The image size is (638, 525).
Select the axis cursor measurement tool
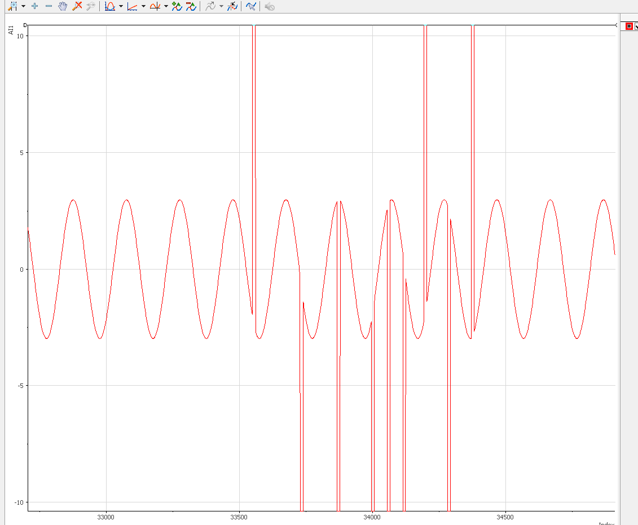click(155, 6)
